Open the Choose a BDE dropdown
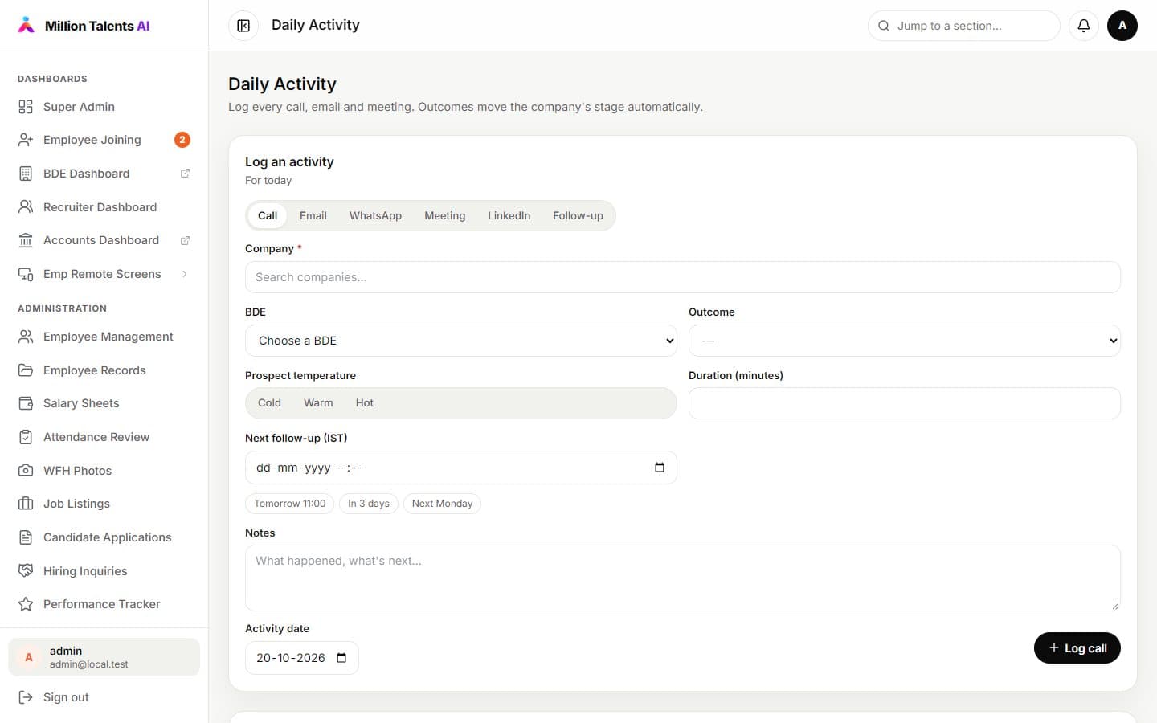1157x723 pixels. click(461, 341)
